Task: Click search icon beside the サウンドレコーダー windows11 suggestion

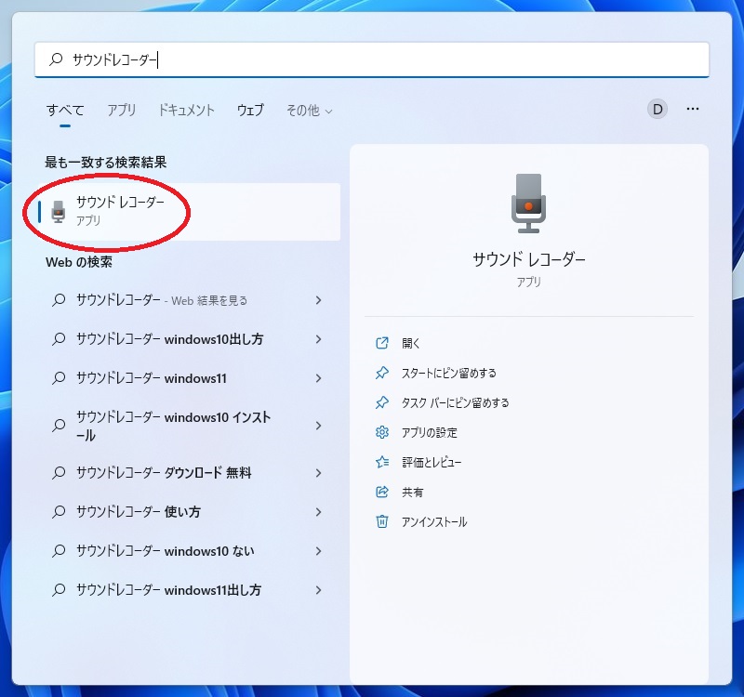Action: (x=59, y=378)
